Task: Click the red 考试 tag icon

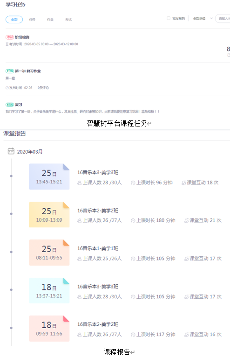Action: (x=10, y=37)
